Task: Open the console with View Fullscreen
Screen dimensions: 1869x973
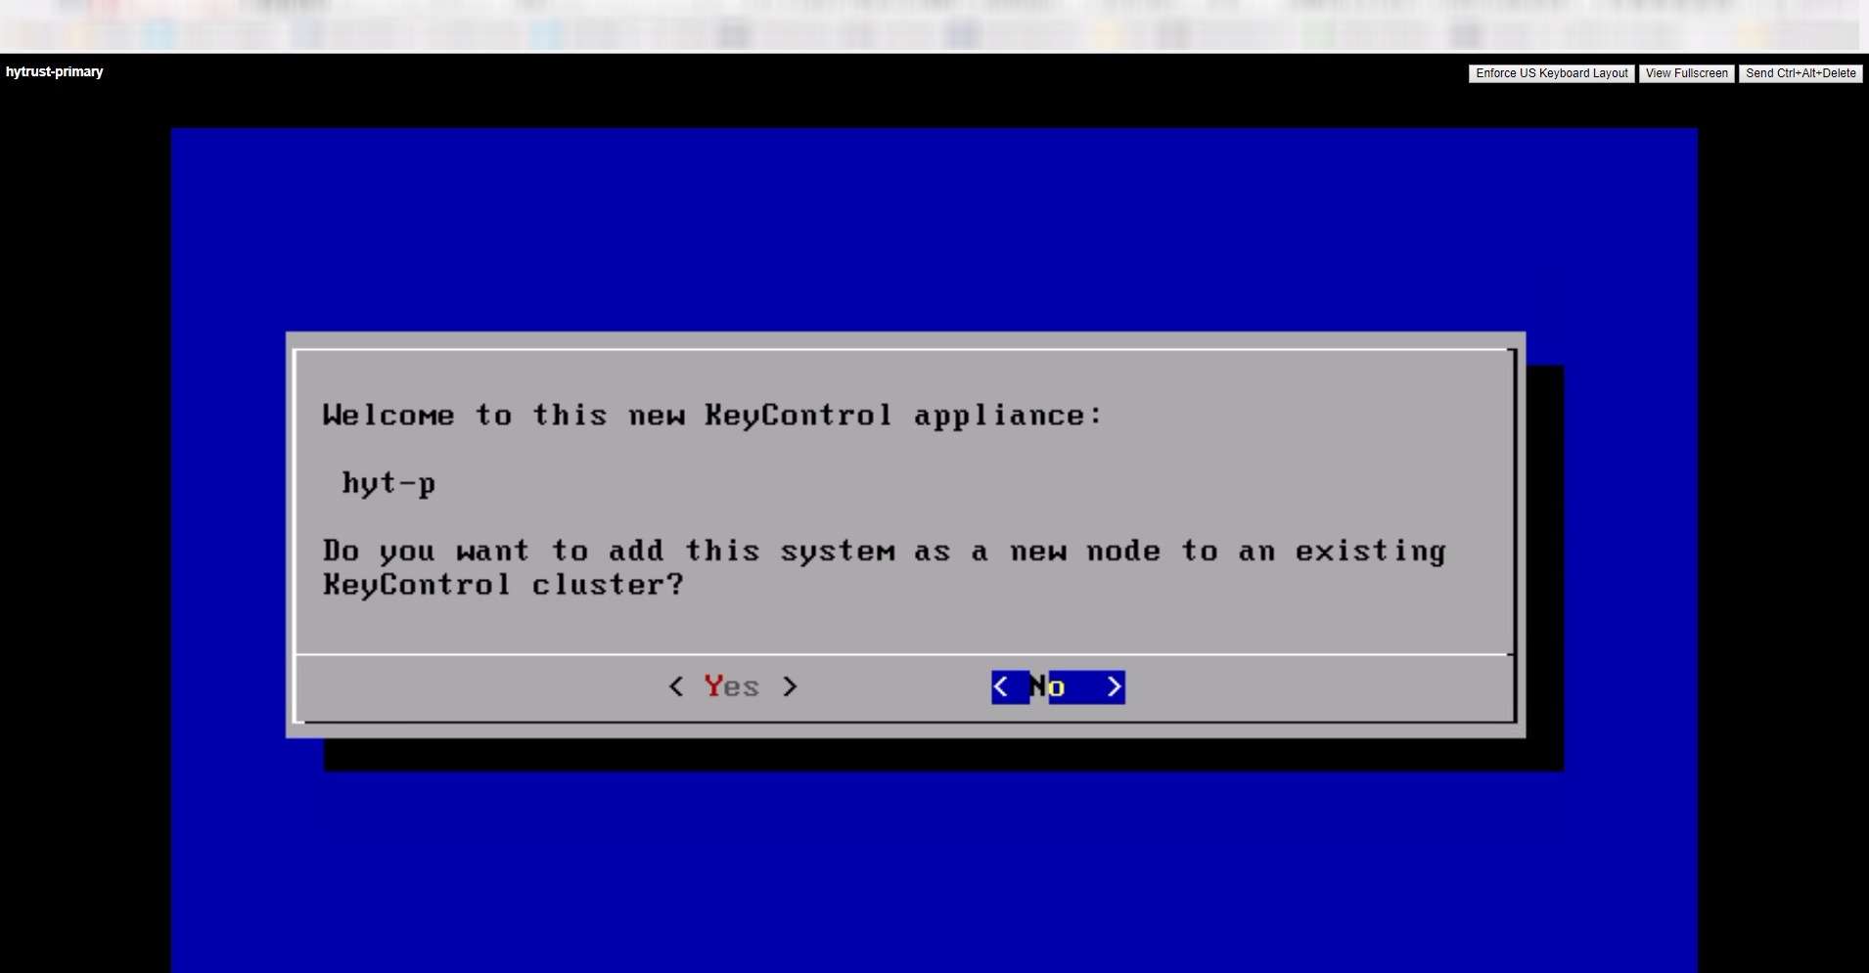Action: tap(1686, 73)
